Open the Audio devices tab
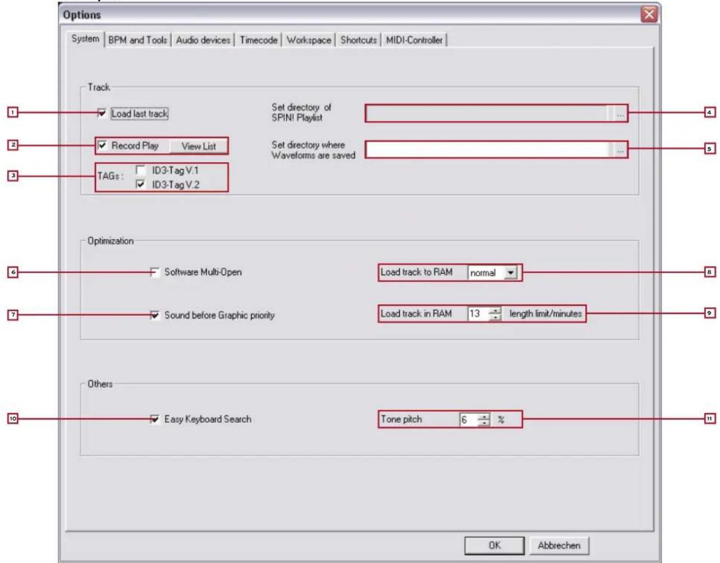This screenshot has height=563, width=720. pyautogui.click(x=203, y=40)
